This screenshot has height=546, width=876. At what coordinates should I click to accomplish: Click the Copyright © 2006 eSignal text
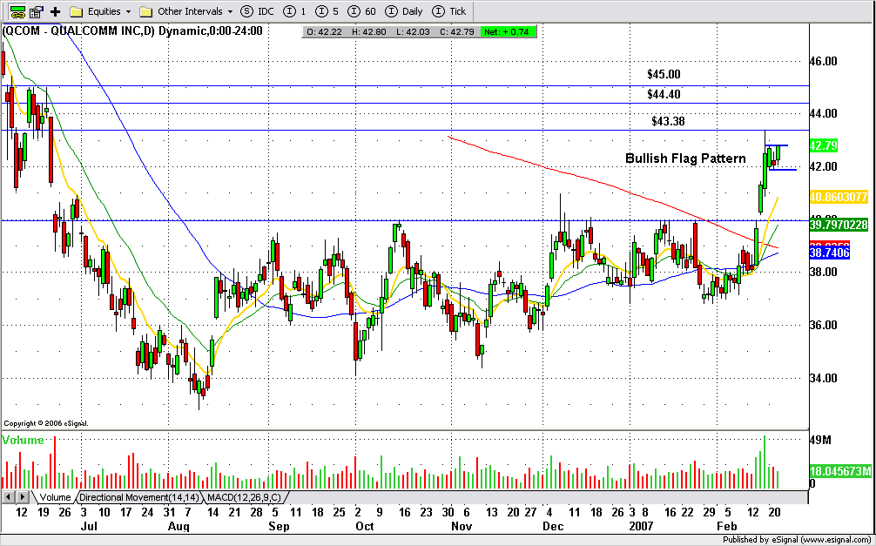pos(46,423)
